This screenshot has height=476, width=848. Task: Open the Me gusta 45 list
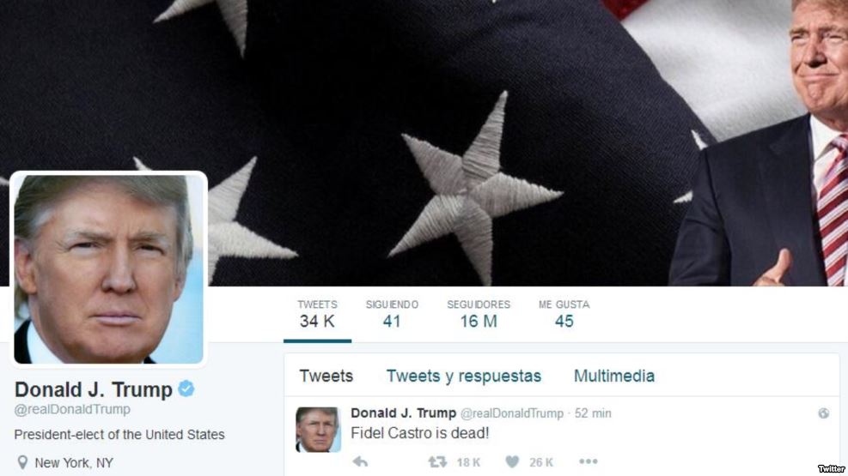tap(564, 314)
